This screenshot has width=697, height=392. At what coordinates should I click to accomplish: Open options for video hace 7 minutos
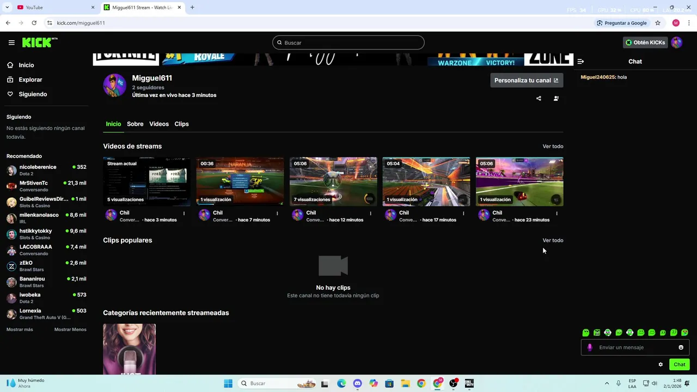[277, 213]
